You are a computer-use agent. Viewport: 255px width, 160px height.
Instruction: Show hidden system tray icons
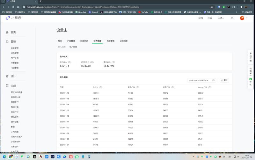pyautogui.click(x=194, y=157)
